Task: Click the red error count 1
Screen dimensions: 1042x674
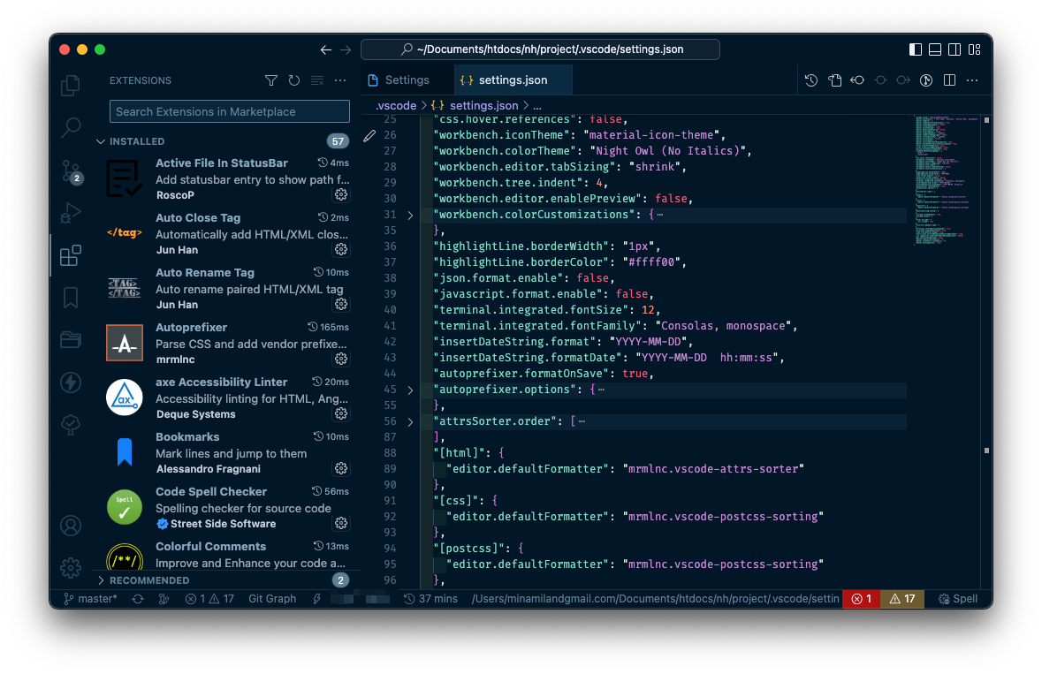Action: pyautogui.click(x=861, y=599)
